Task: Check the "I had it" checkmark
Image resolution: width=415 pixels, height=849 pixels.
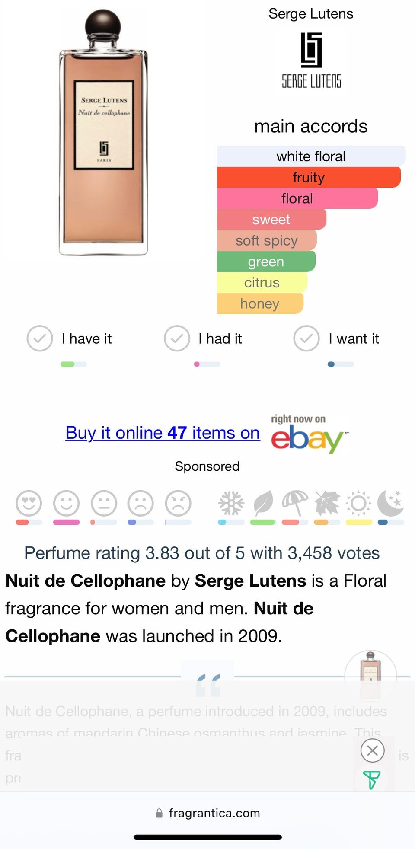Action: 177,338
